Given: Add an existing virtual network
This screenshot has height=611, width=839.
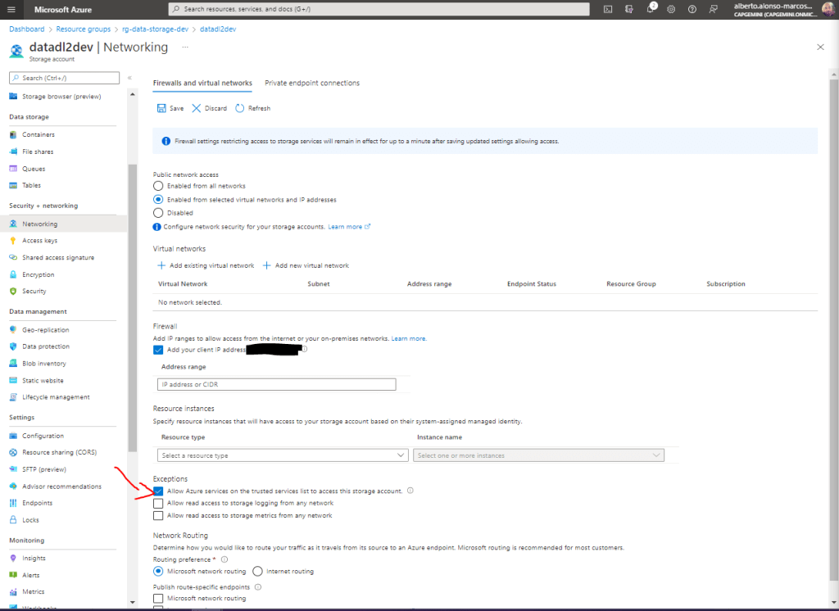Looking at the screenshot, I should point(206,265).
